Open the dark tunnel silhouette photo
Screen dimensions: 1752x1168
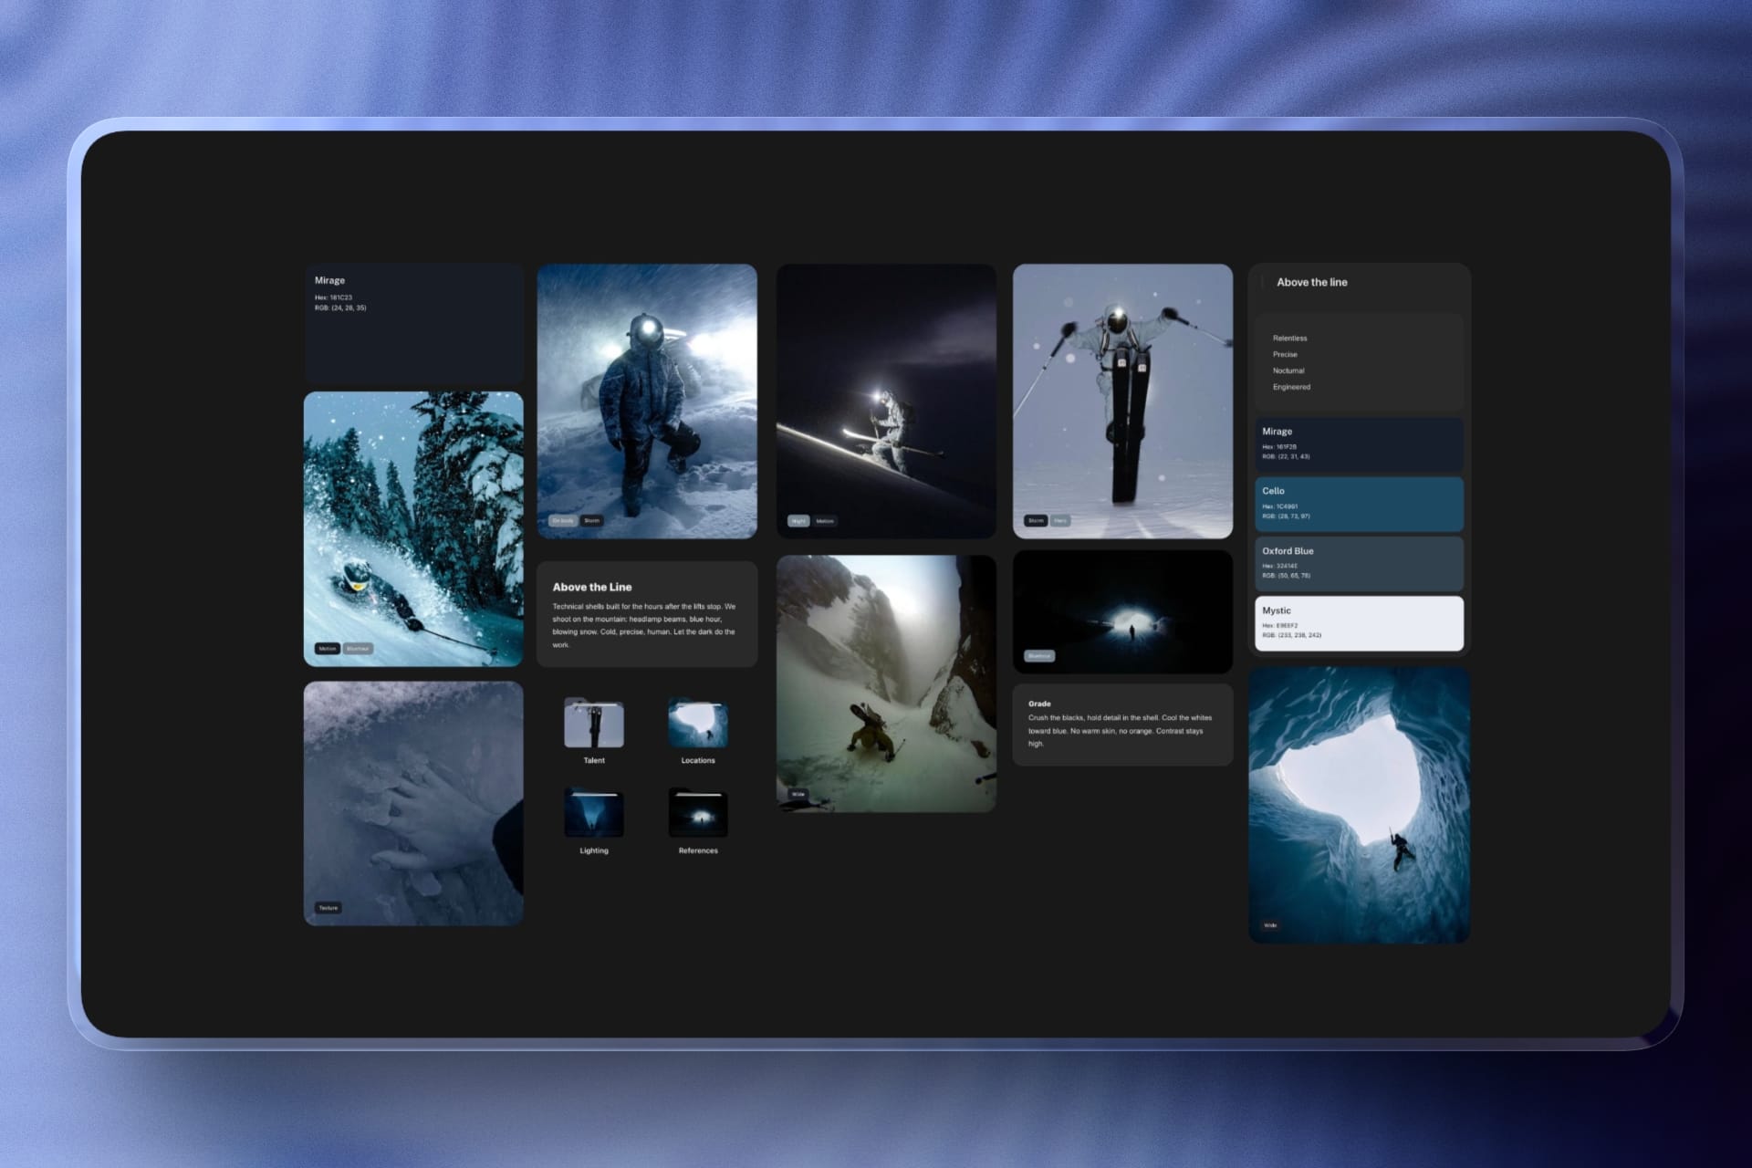point(1122,611)
